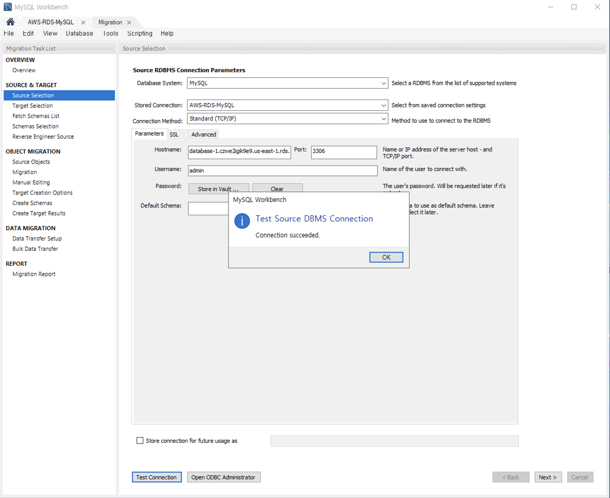Select Fetch Schemas List task
This screenshot has height=498, width=610.
[36, 116]
